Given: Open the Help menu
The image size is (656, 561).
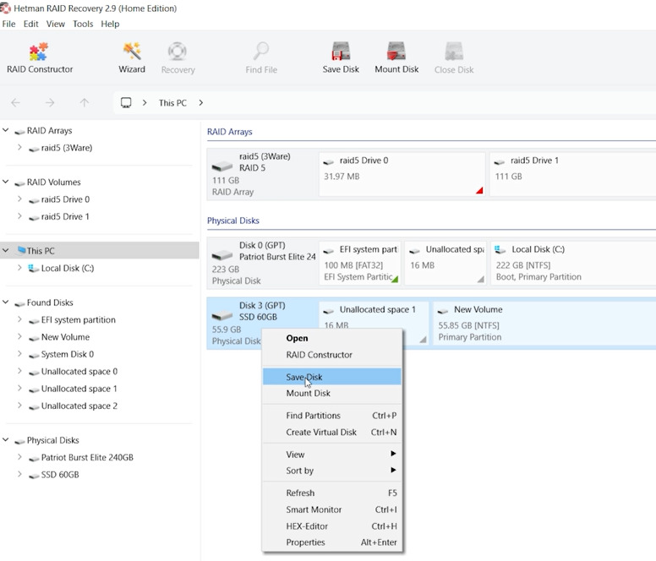Looking at the screenshot, I should pos(110,24).
